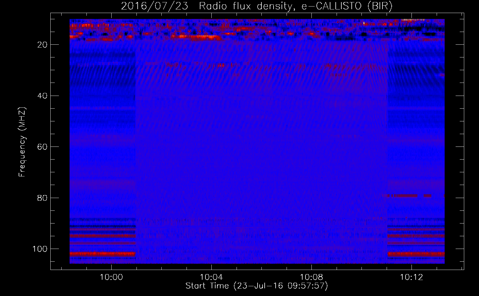
Task: Click the "10:08" time tick label
Action: [311, 277]
